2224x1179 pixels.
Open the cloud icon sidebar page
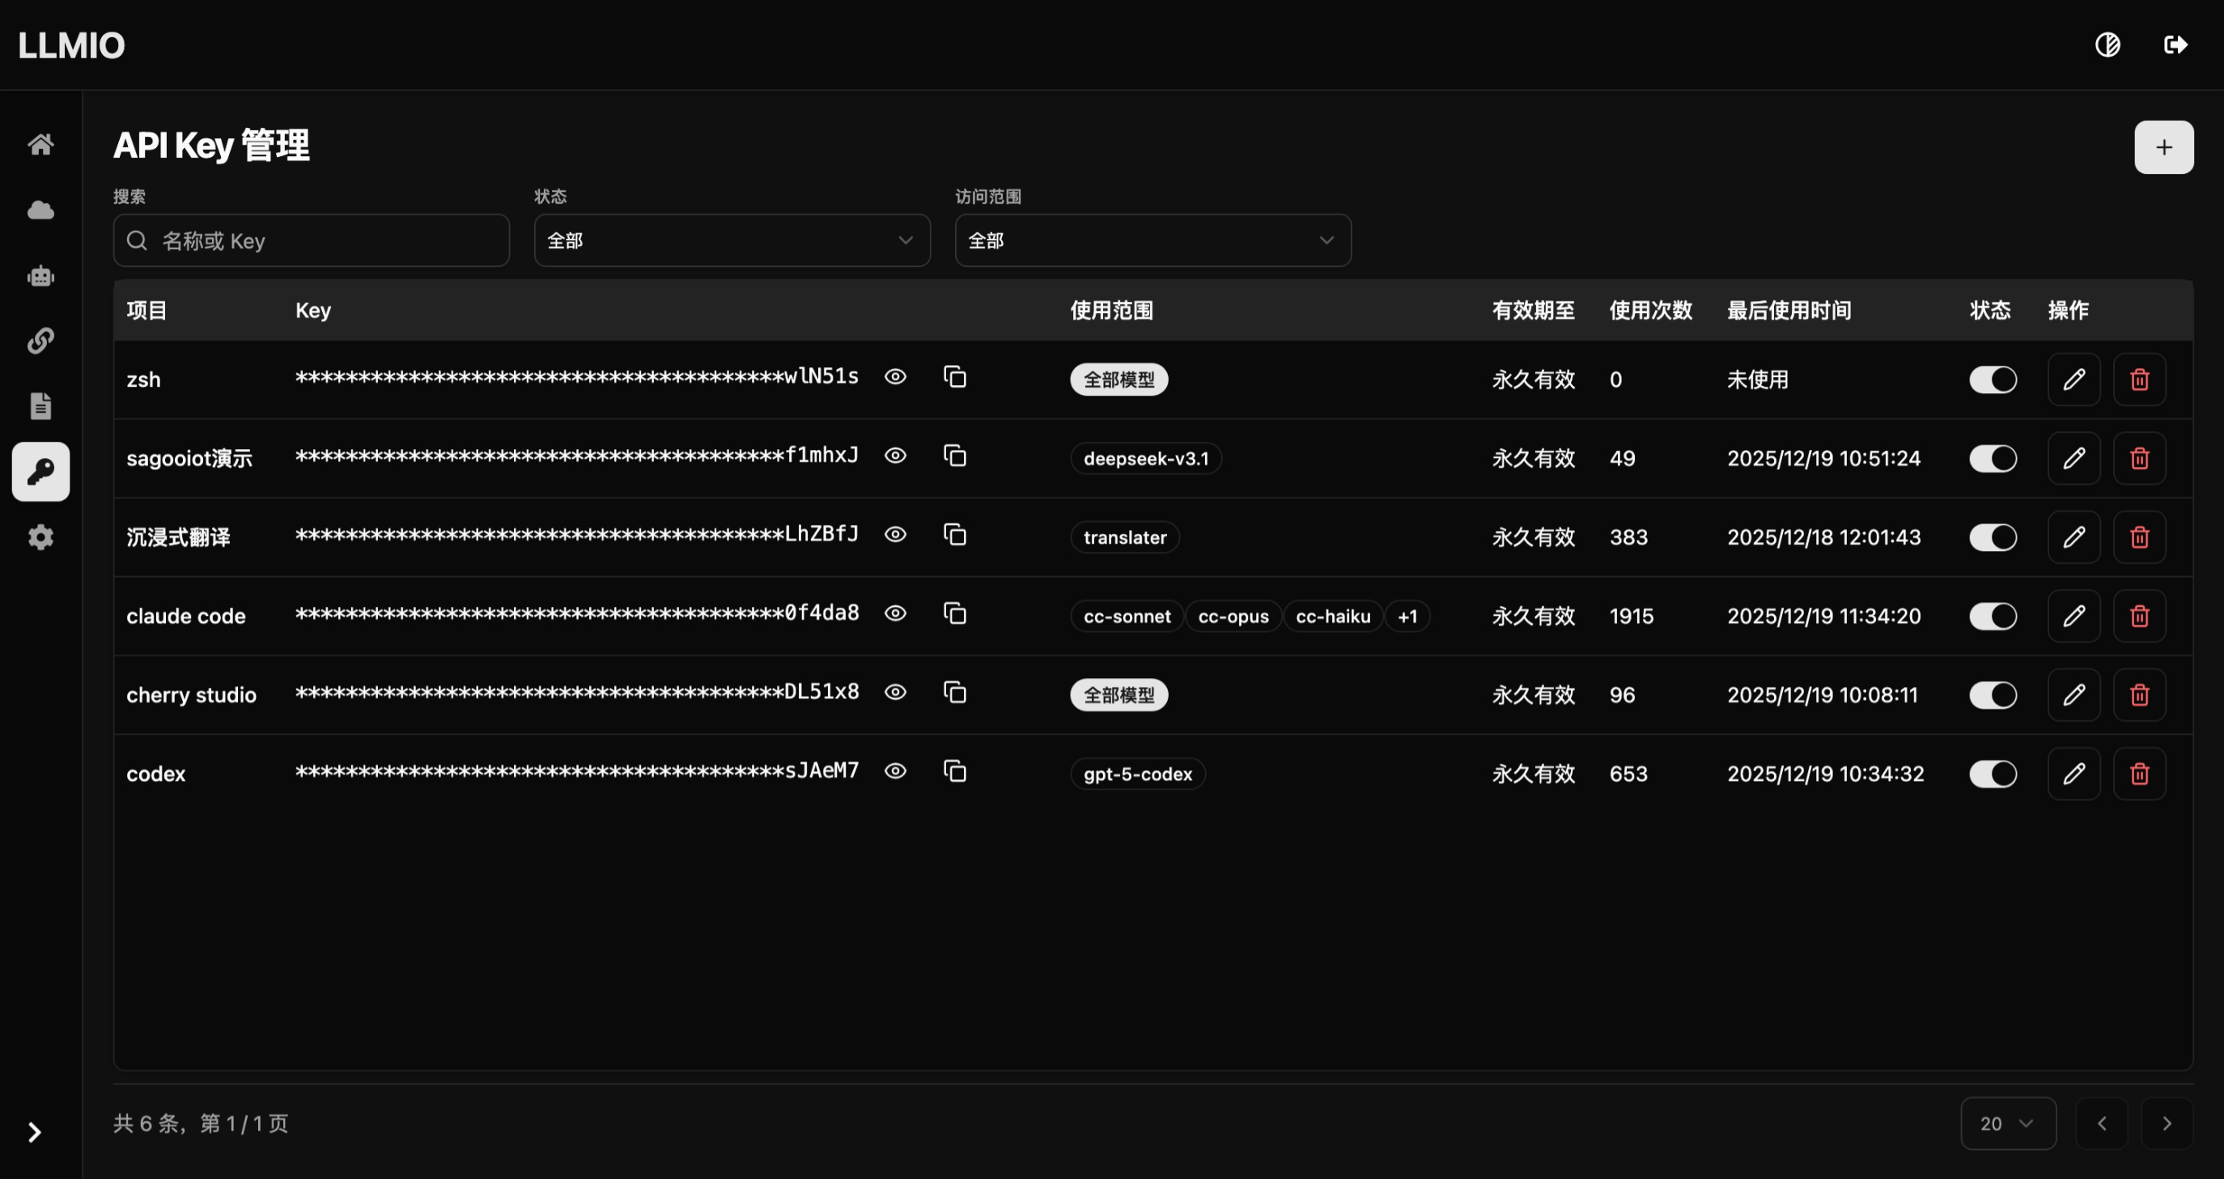point(40,210)
